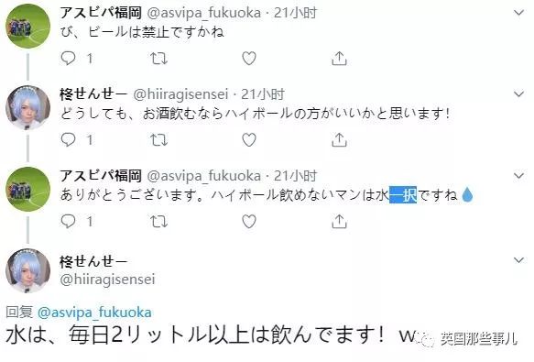
Task: Reply to the beer-prohibited tweet
Action: [x=68, y=59]
